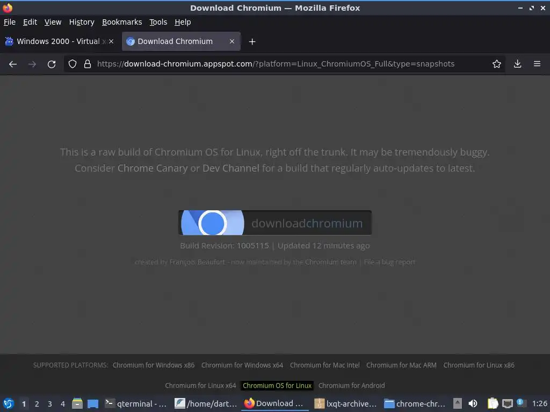Close the Download Chromium tab
This screenshot has height=412, width=550.
point(232,41)
